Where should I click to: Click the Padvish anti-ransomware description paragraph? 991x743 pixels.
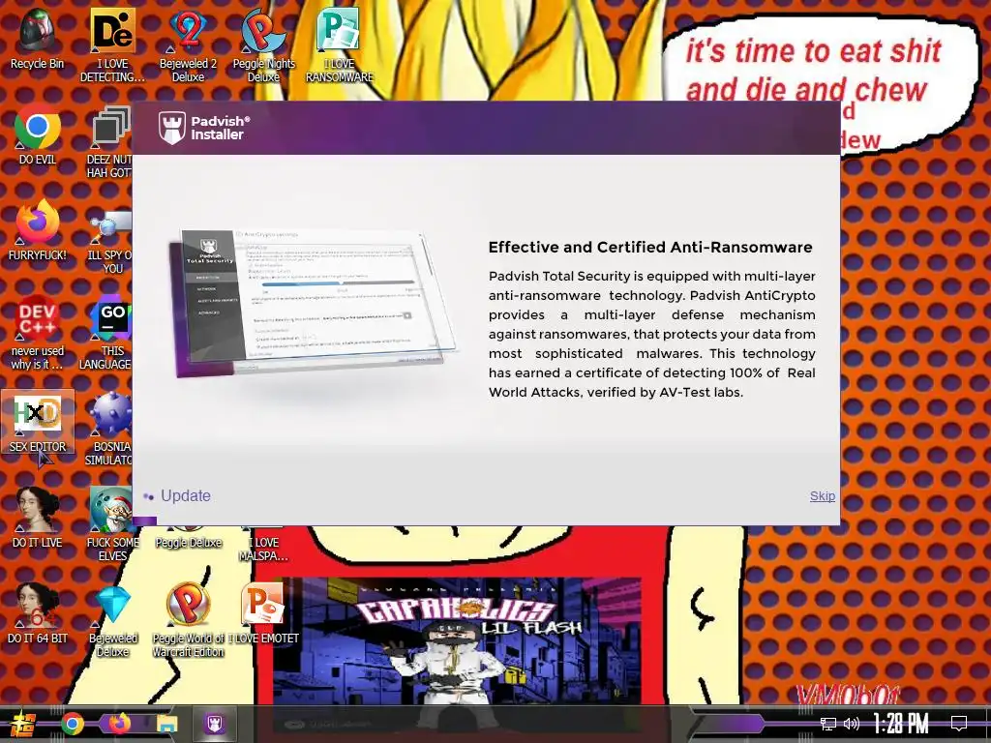[x=651, y=334]
